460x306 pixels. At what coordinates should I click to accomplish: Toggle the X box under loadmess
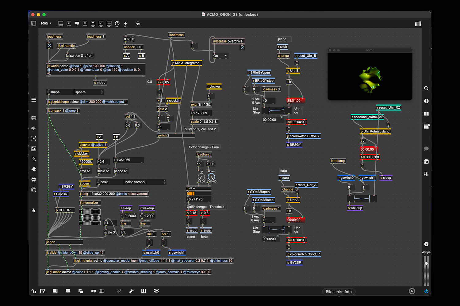coord(49,46)
